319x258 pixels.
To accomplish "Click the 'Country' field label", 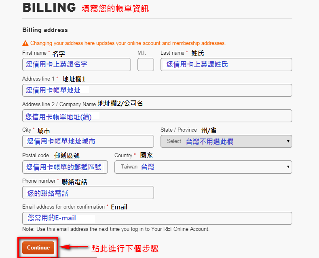I will (x=123, y=155).
